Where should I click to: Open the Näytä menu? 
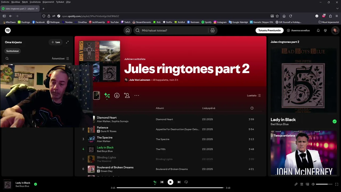tap(25, 2)
